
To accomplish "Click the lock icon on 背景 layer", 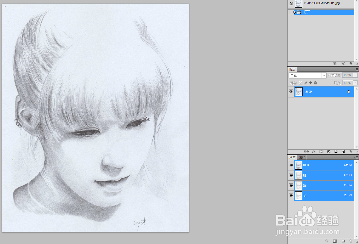I will 349,92.
